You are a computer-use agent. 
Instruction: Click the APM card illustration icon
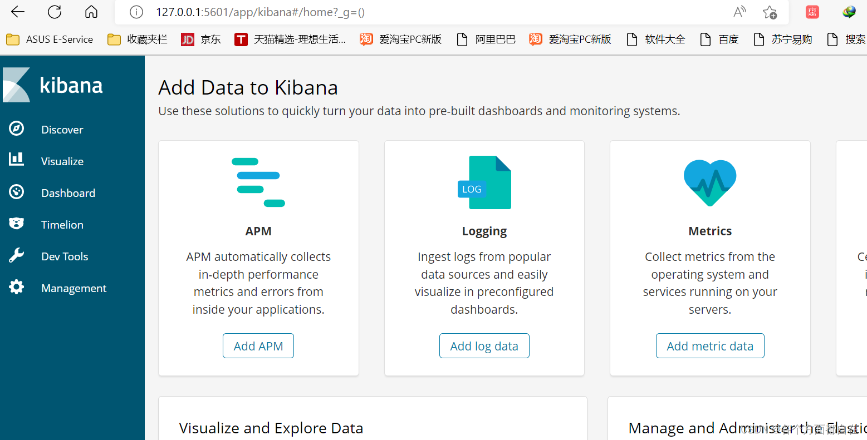[258, 182]
